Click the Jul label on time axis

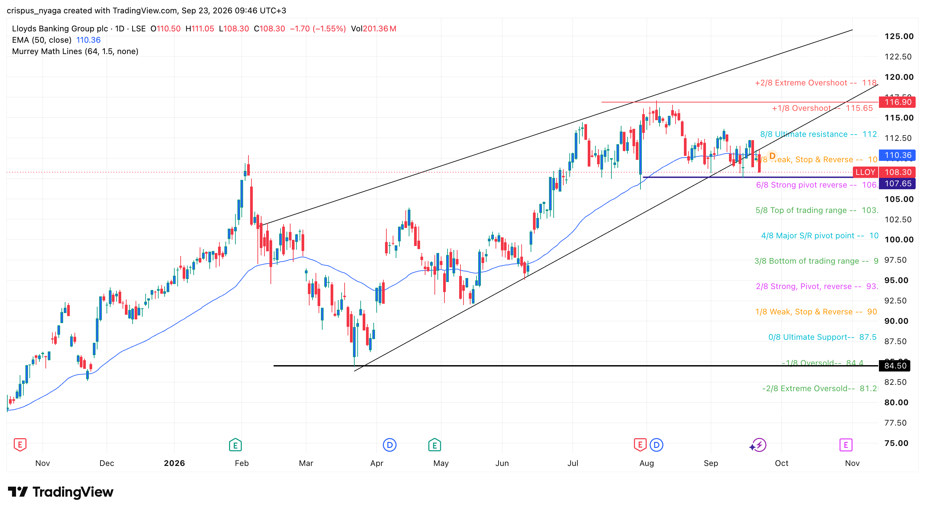pos(573,464)
